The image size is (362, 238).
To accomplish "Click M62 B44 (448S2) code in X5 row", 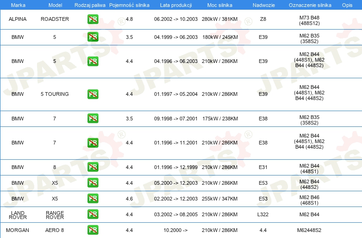I will (309, 184).
